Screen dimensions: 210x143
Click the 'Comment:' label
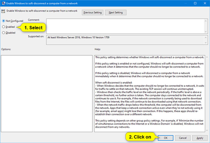34,20
